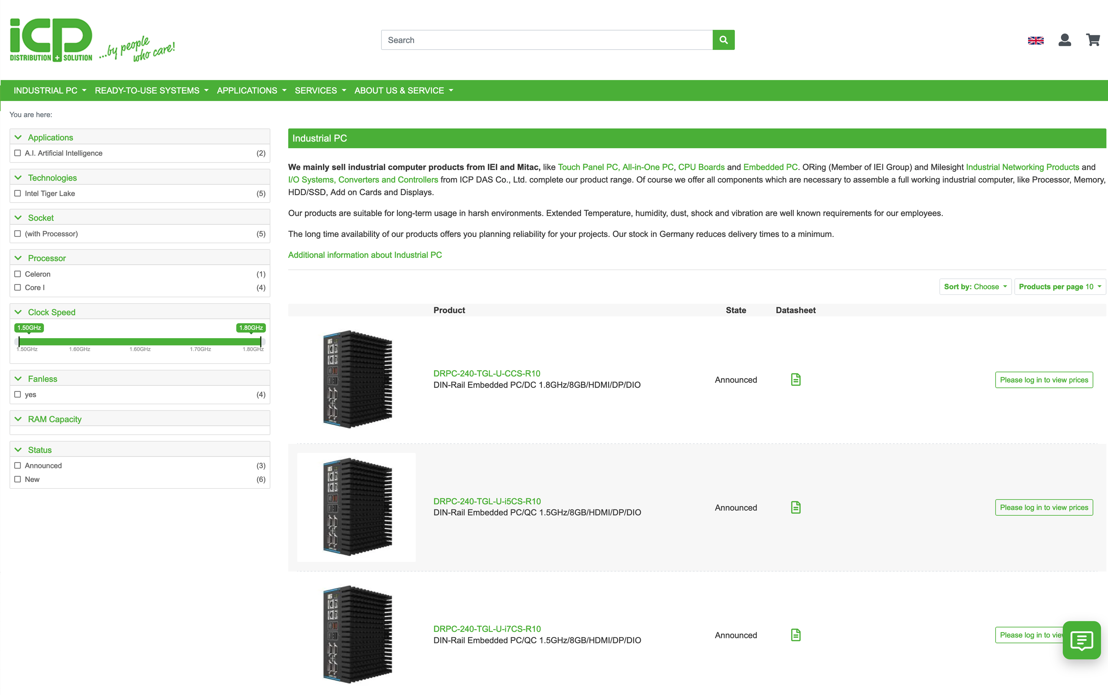The image size is (1108, 695).
Task: Check the Announced status filter
Action: pyautogui.click(x=18, y=466)
